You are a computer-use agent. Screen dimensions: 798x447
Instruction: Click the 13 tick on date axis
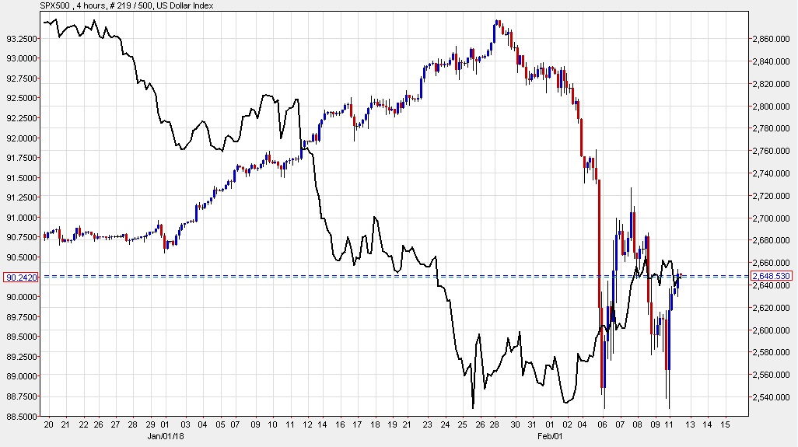[690, 425]
